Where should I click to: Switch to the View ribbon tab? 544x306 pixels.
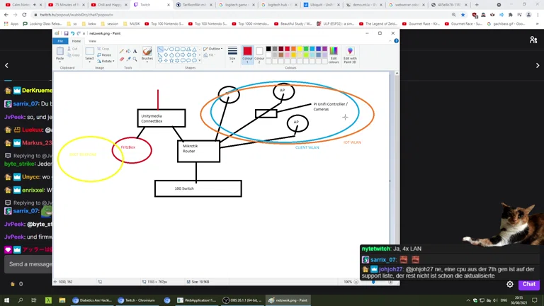[x=92, y=41]
